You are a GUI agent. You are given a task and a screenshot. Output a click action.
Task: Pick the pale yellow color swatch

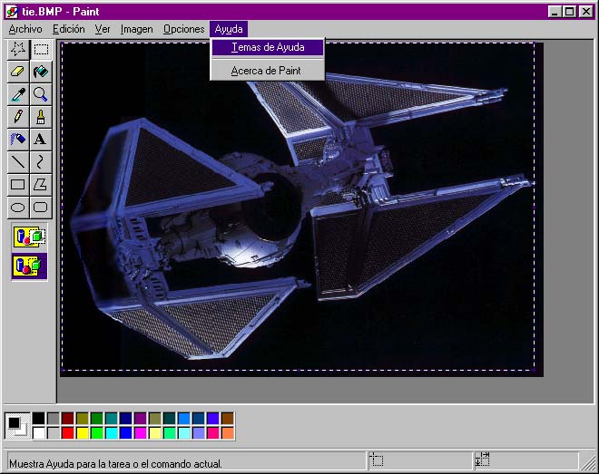pyautogui.click(x=154, y=433)
